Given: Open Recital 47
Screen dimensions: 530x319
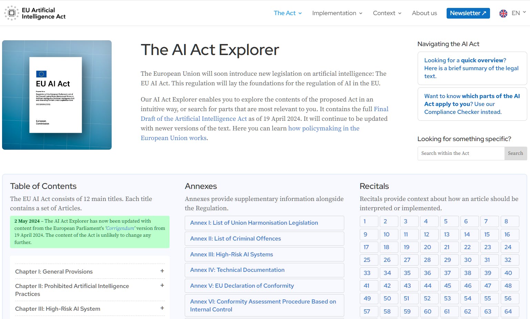Looking at the screenshot, I should pos(489,286).
